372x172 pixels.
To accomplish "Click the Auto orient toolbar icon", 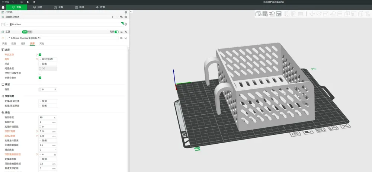I will click(x=272, y=14).
